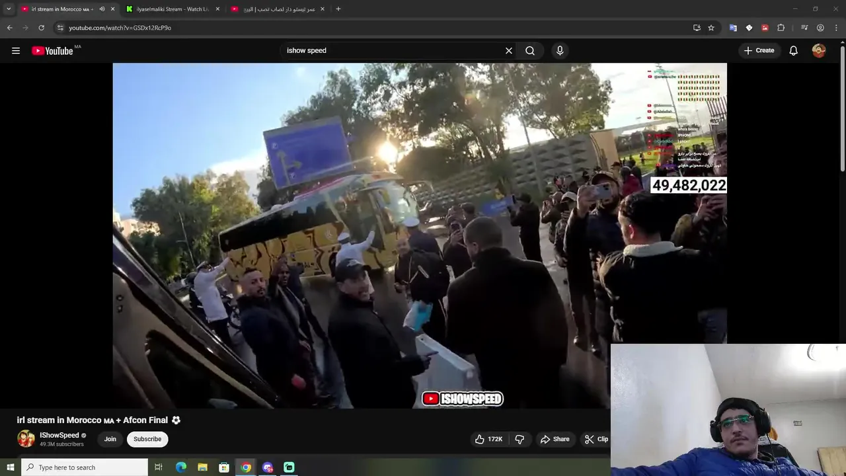Click the install app icon in address bar

697,28
